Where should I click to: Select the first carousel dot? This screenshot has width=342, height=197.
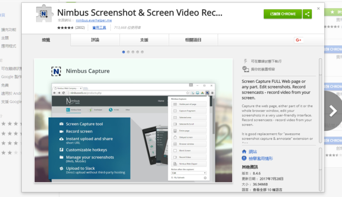(x=123, y=52)
